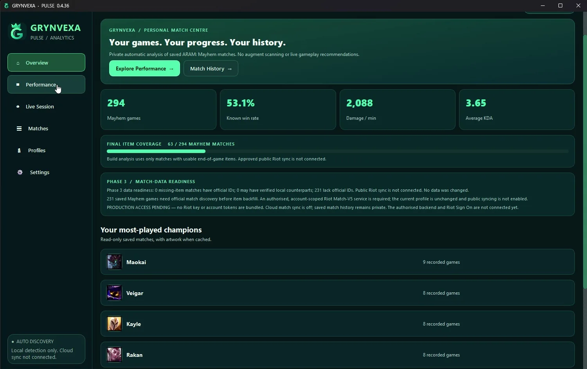The height and width of the screenshot is (369, 587).
Task: Select the 53.1% Known win rate card
Action: (x=278, y=110)
